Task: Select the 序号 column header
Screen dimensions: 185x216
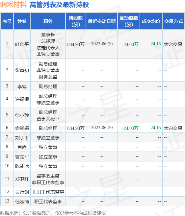Action: [x=7, y=21]
